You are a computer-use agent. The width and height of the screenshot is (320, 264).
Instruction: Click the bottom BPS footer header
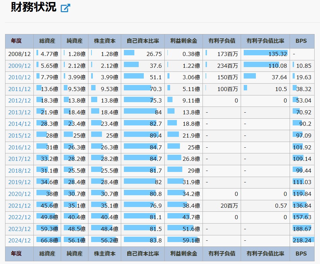[302, 254]
